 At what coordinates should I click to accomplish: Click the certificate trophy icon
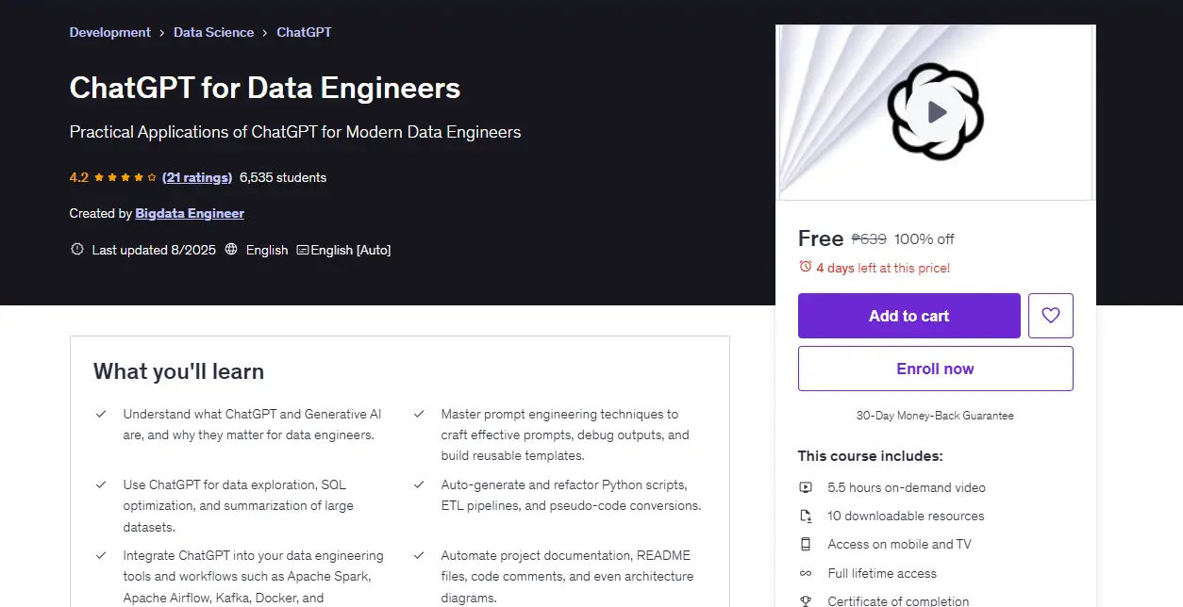point(806,600)
